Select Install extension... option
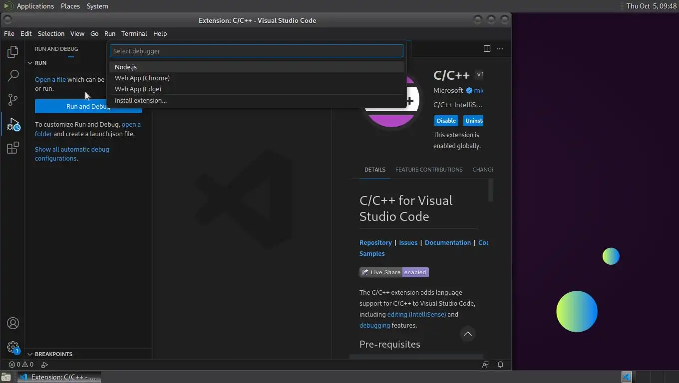Viewport: 679px width, 383px height. pos(257,100)
